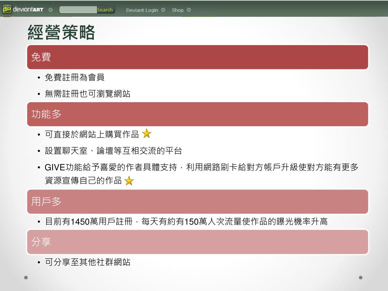Expand the Deviant Login dropdown arrow
The width and height of the screenshot is (388, 291).
(163, 10)
